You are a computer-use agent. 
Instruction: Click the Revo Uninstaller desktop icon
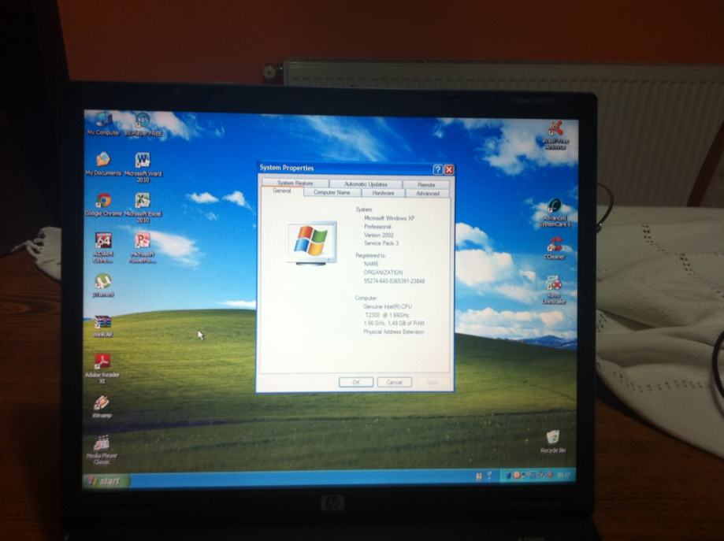point(554,290)
